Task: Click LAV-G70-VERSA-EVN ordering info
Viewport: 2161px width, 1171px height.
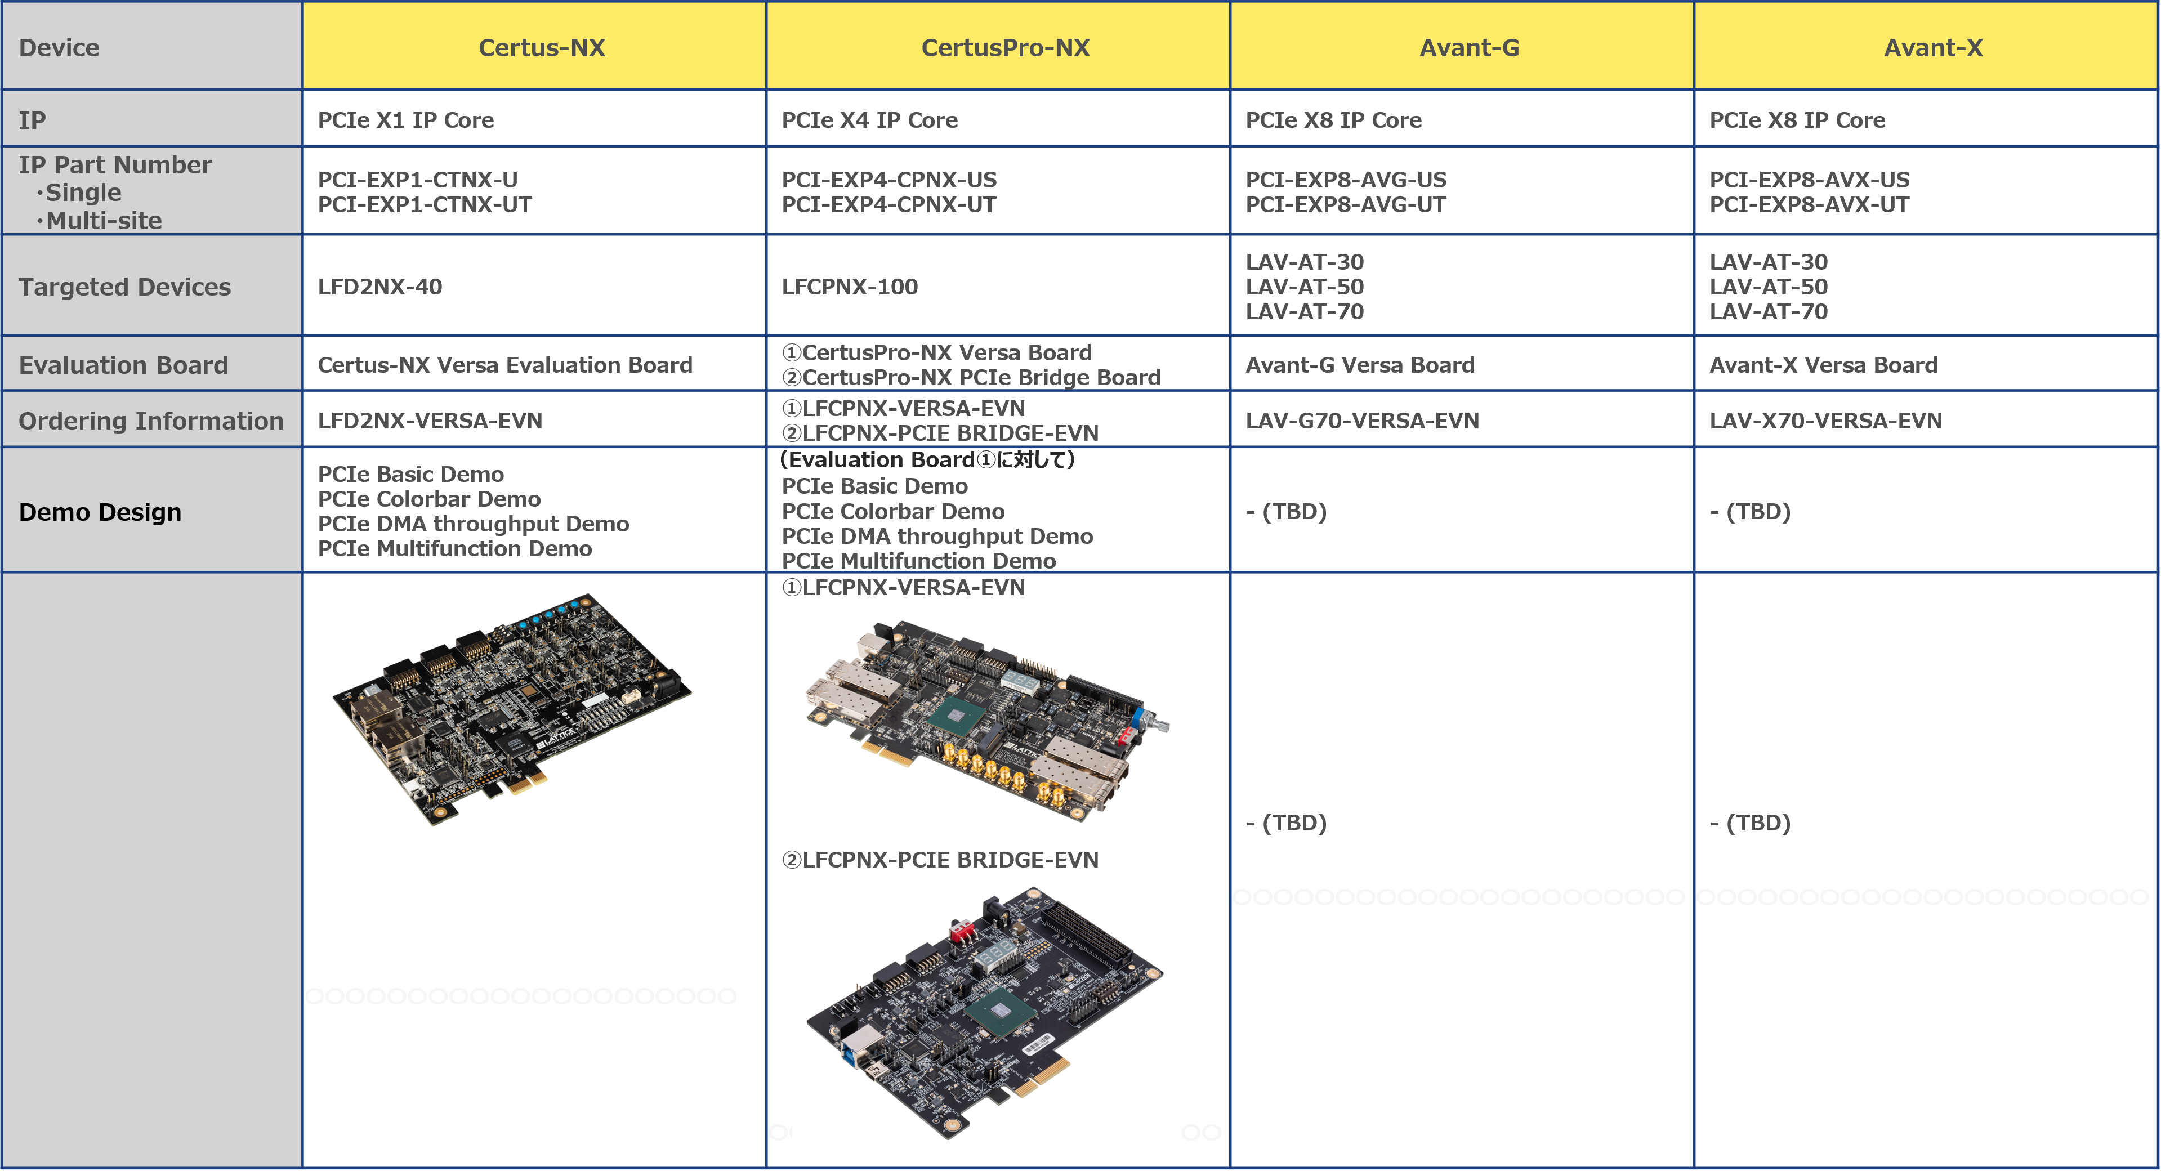Action: pyautogui.click(x=1361, y=420)
